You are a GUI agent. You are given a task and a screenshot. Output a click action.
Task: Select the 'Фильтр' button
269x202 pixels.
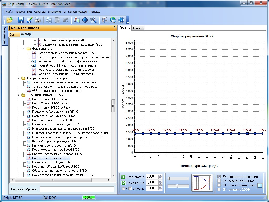26,34
